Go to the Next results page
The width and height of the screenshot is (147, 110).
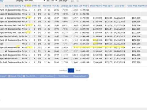click(78, 71)
